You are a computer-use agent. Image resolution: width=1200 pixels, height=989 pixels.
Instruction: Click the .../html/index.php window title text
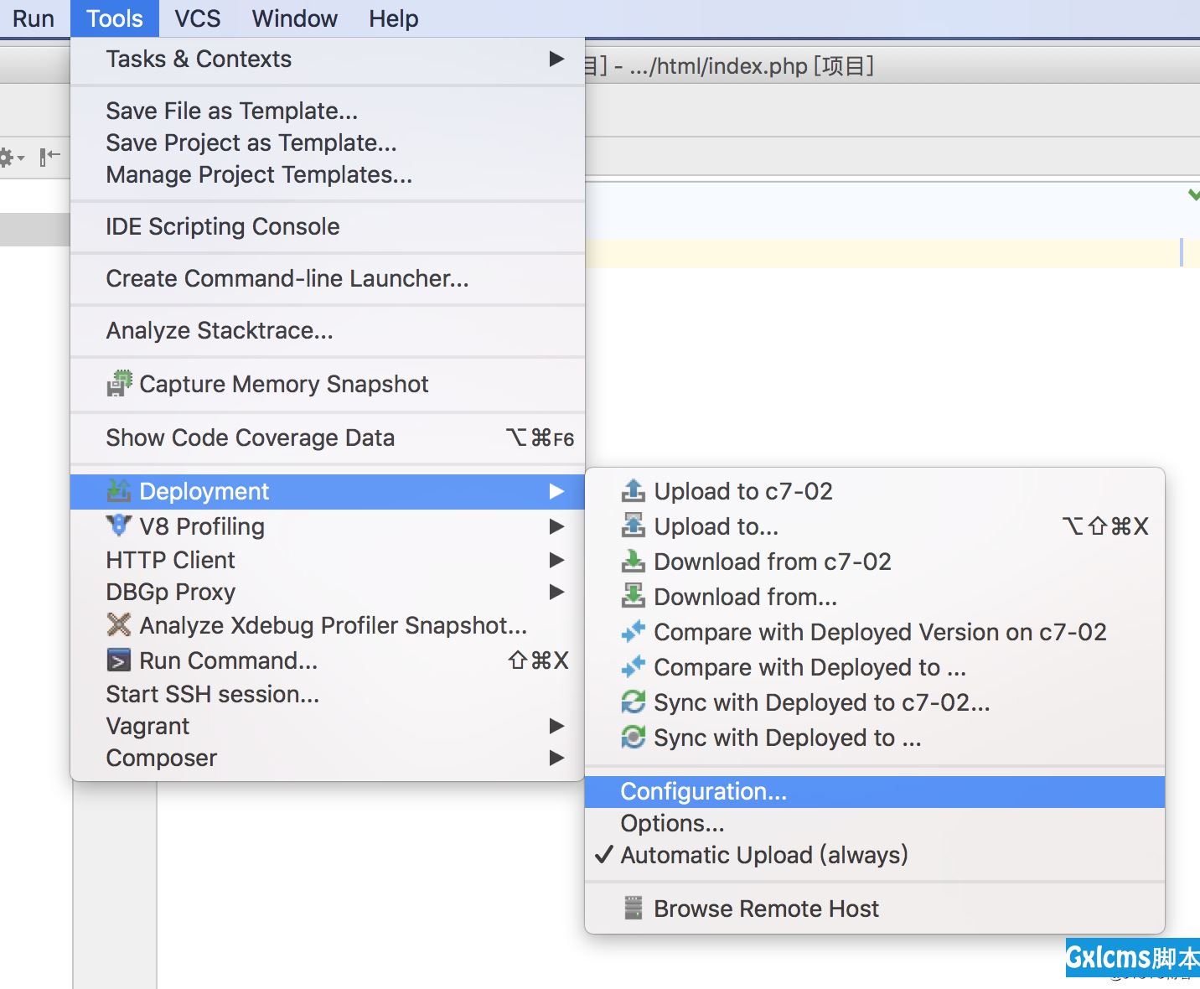click(718, 65)
